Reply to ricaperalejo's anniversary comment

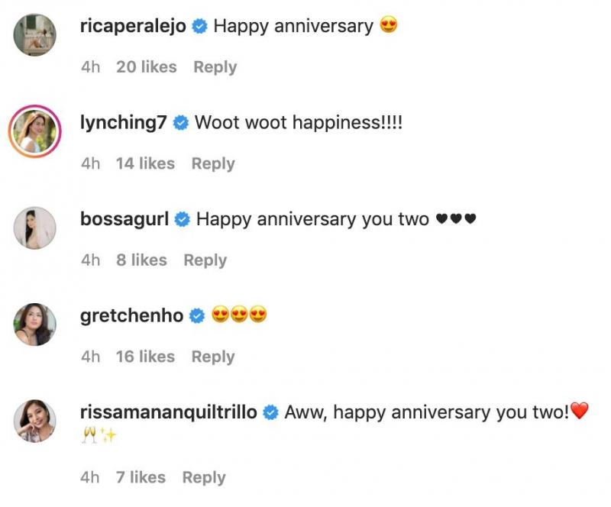[x=215, y=67]
